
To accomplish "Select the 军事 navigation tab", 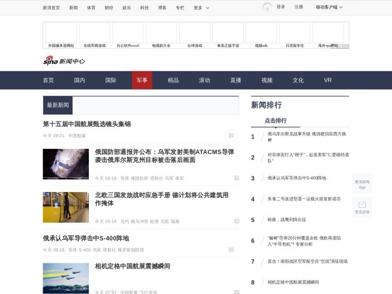I will click(x=142, y=80).
